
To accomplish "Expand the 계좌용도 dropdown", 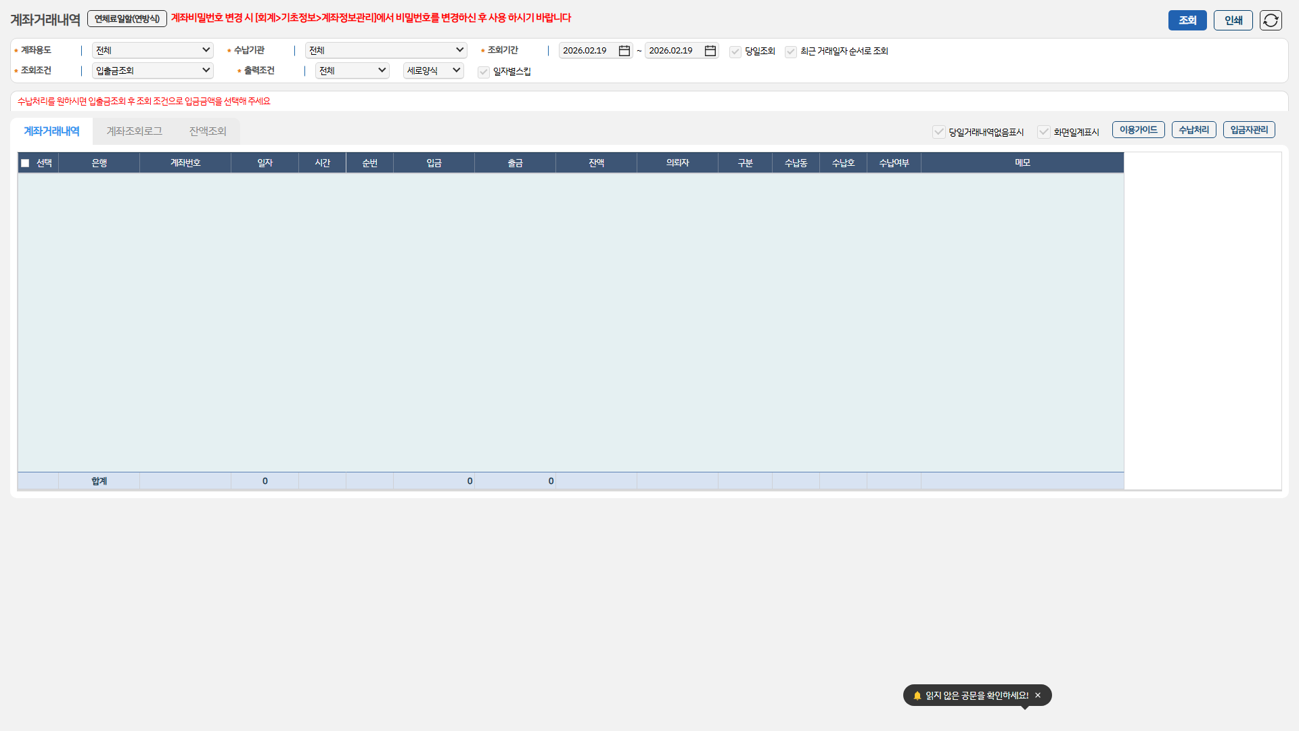I will point(152,50).
